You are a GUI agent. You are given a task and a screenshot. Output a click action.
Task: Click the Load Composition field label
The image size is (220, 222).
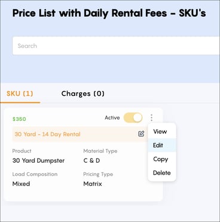click(x=35, y=174)
